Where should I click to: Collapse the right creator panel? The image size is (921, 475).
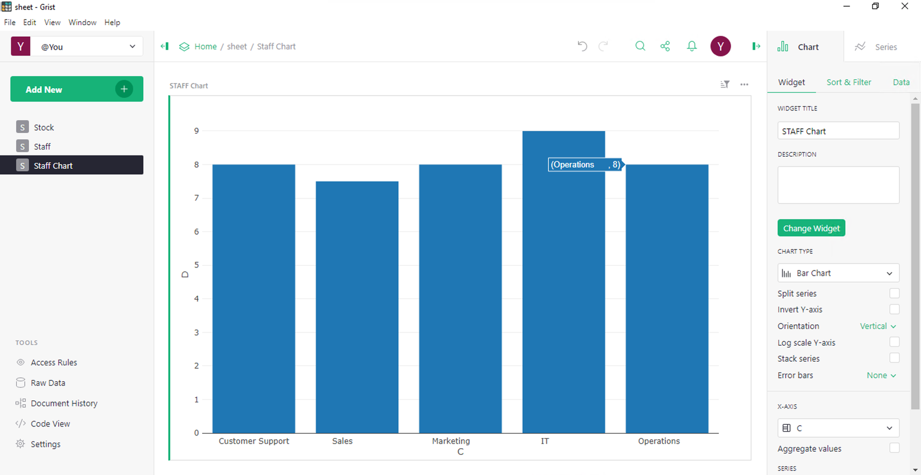click(756, 46)
